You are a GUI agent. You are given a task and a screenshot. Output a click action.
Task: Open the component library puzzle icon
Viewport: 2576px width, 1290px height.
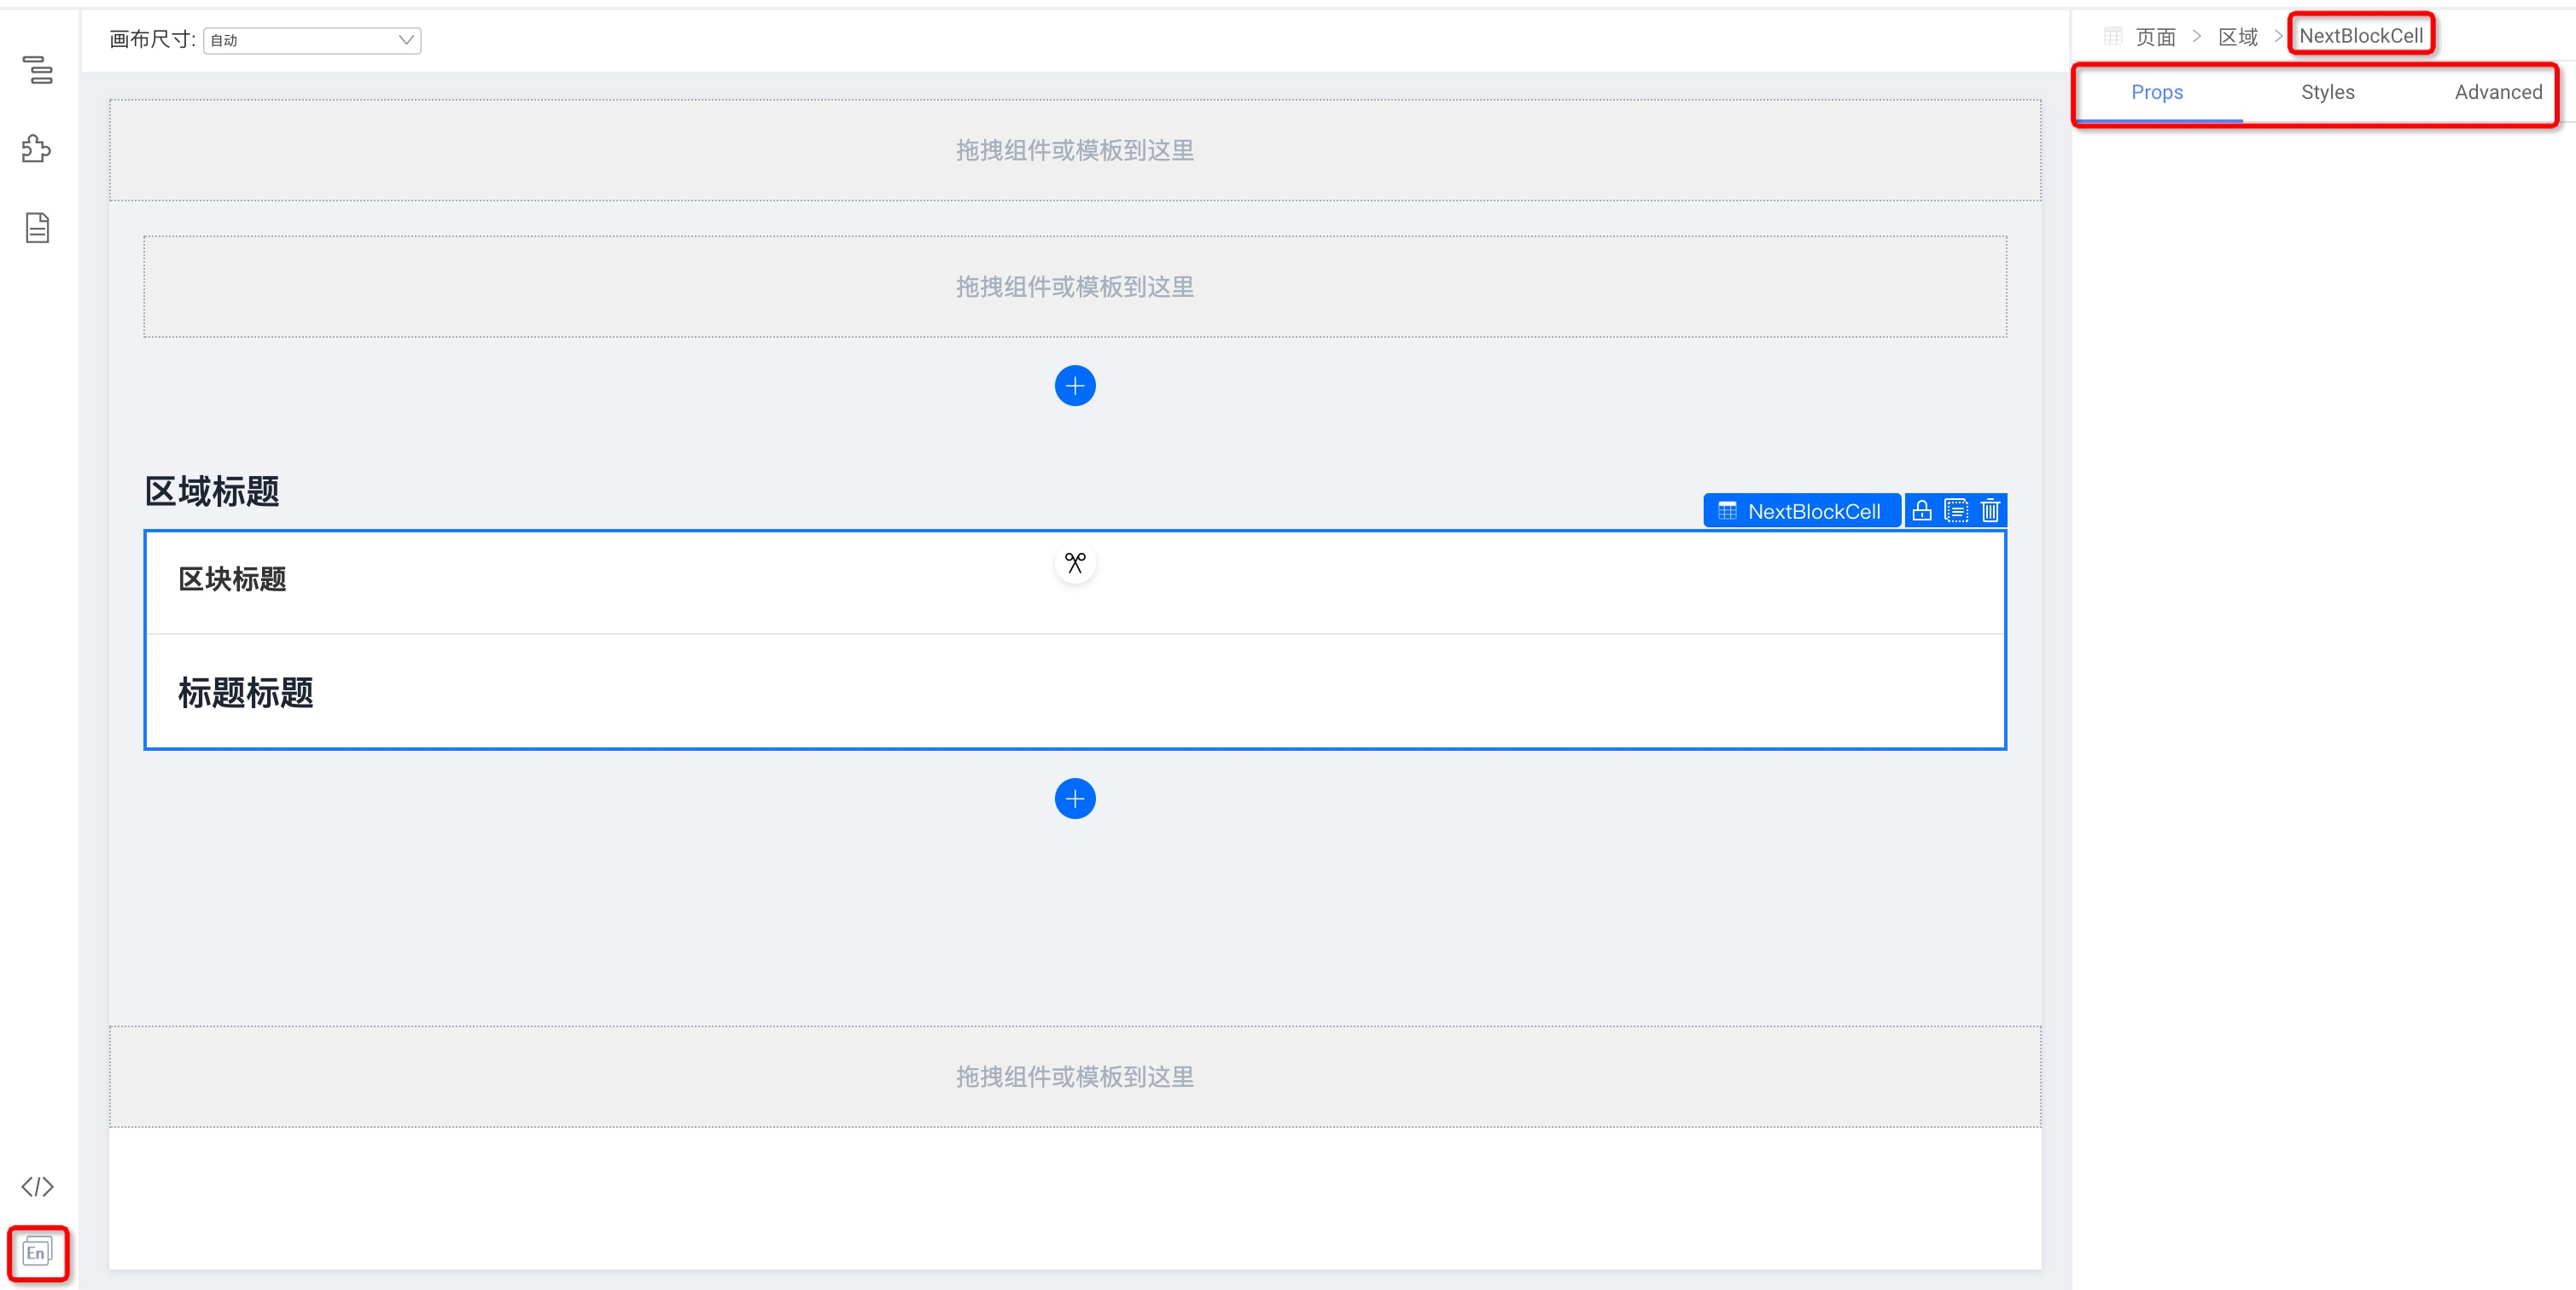pos(37,149)
